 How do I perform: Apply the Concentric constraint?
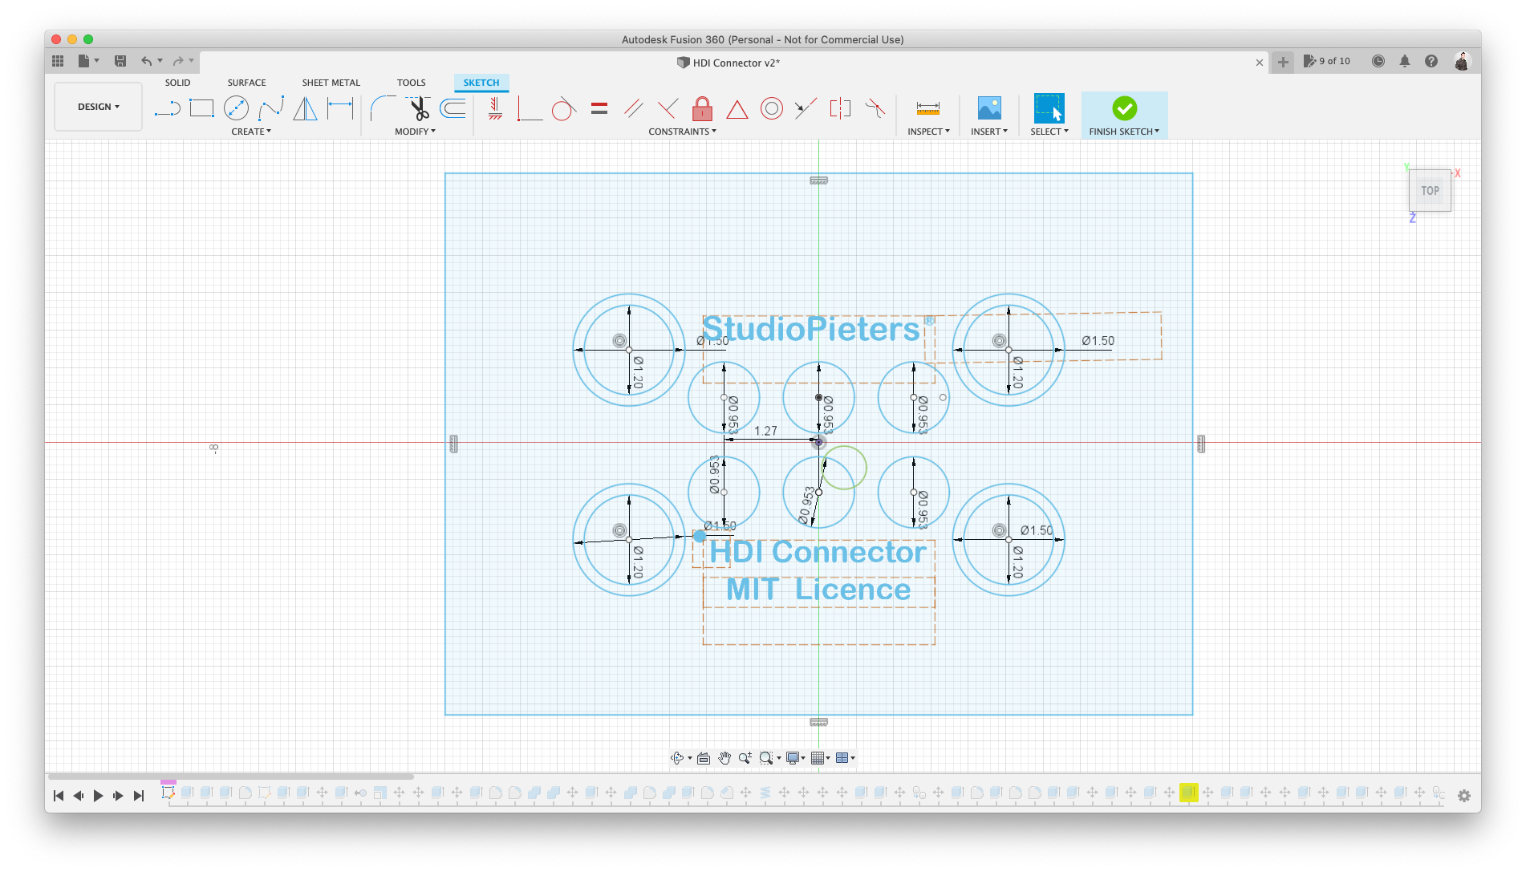point(771,108)
